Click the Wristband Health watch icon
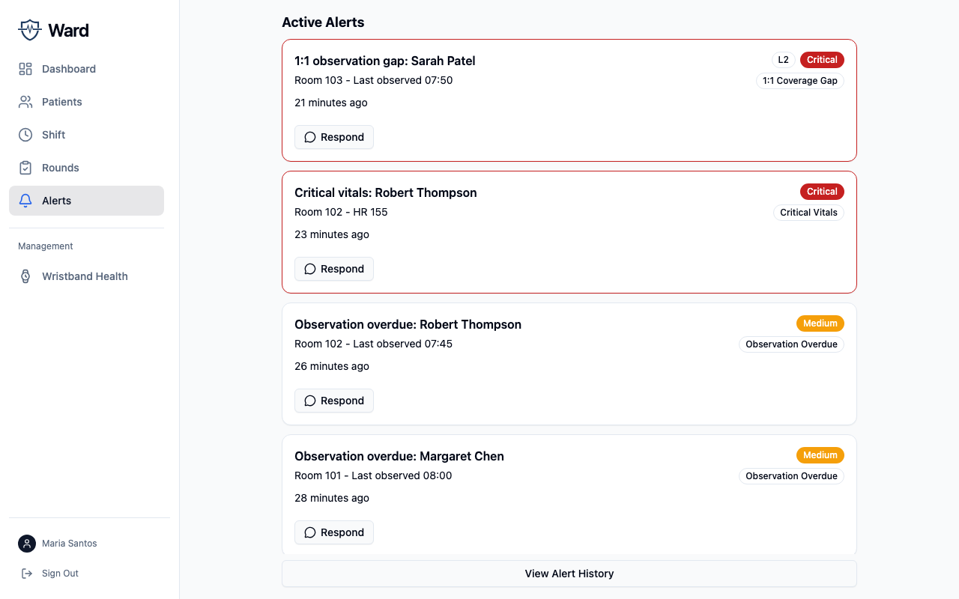This screenshot has height=599, width=959. [x=25, y=276]
